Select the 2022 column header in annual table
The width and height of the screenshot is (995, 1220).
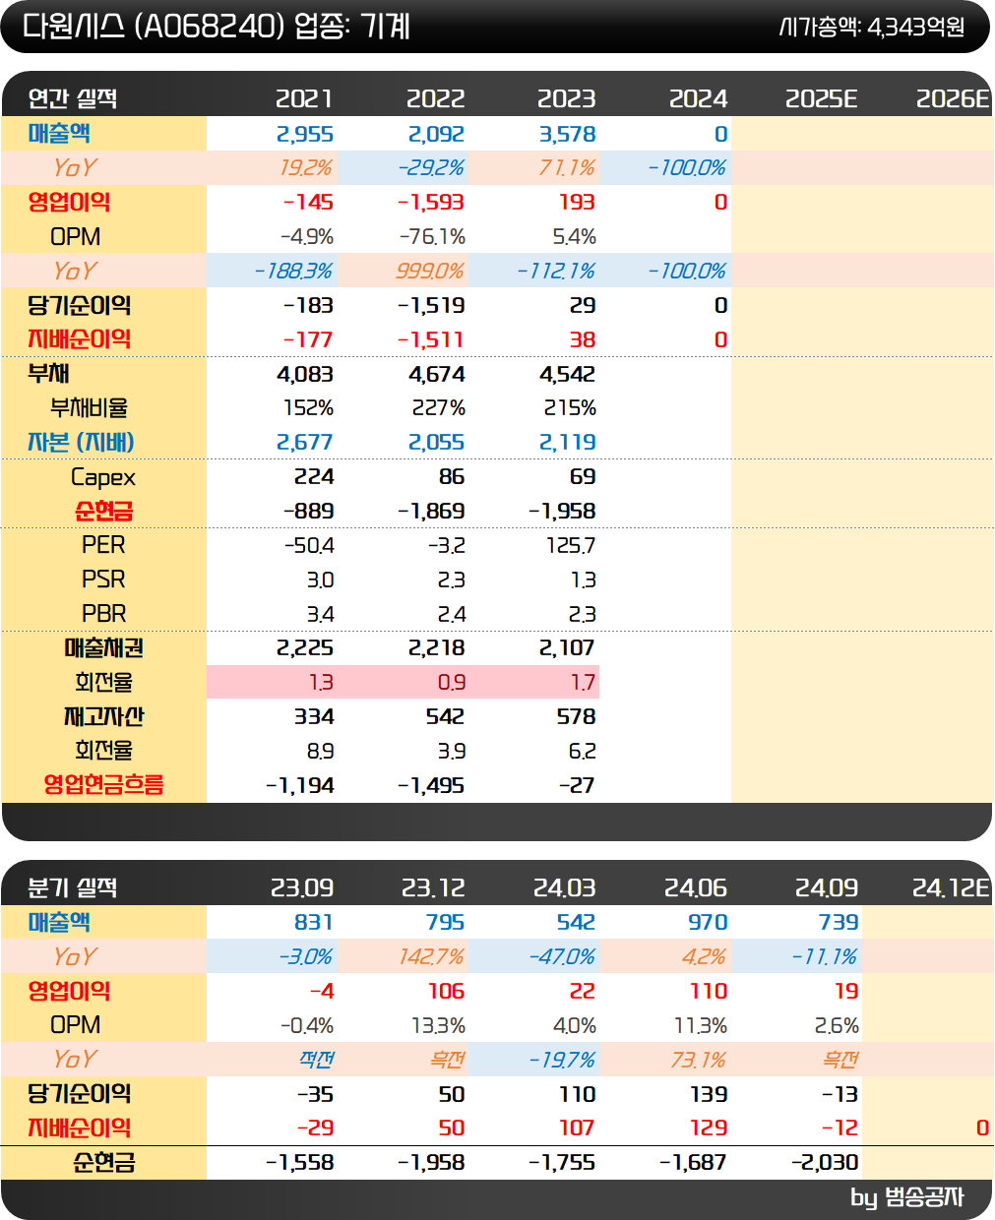(x=435, y=98)
